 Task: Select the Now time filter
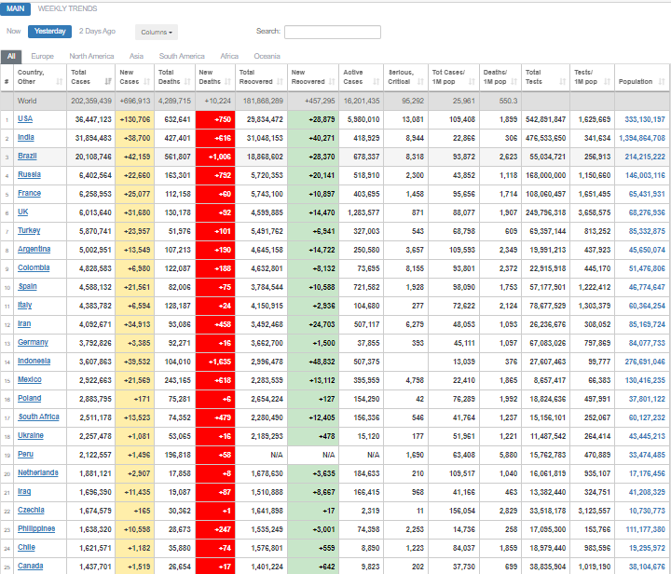pyautogui.click(x=13, y=32)
